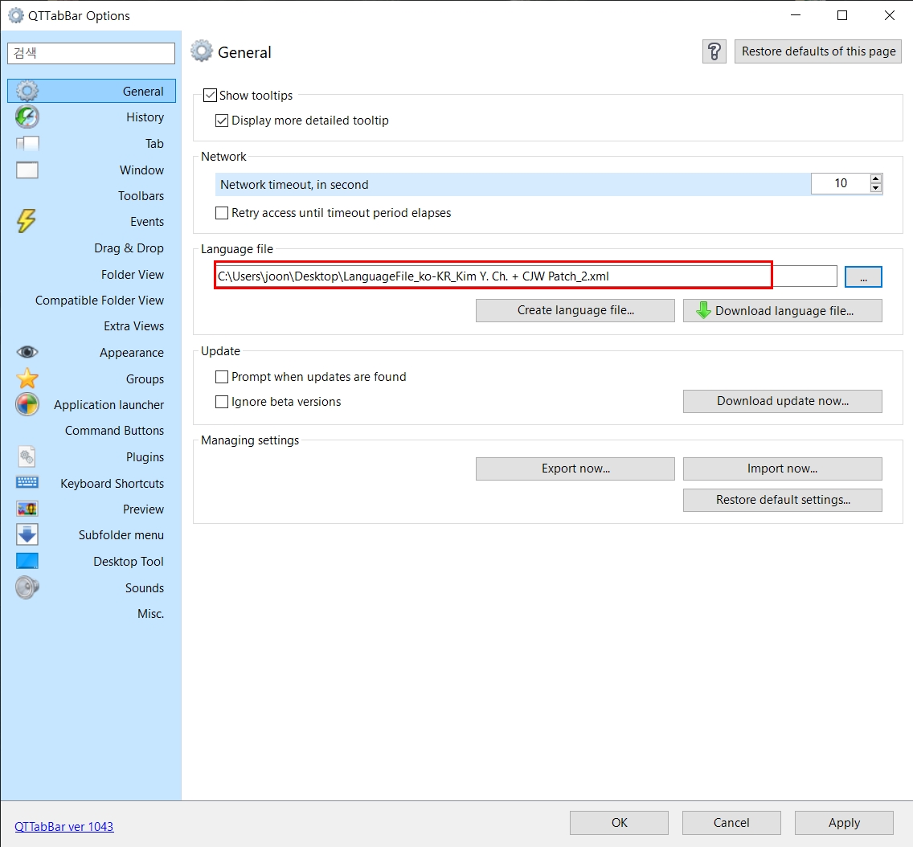Click the Keyboard Shortcuts keyboard icon
The width and height of the screenshot is (913, 847).
(27, 483)
